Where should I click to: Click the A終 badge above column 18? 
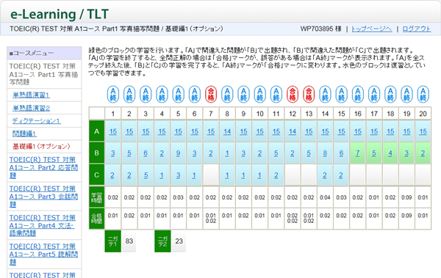[x=390, y=95]
